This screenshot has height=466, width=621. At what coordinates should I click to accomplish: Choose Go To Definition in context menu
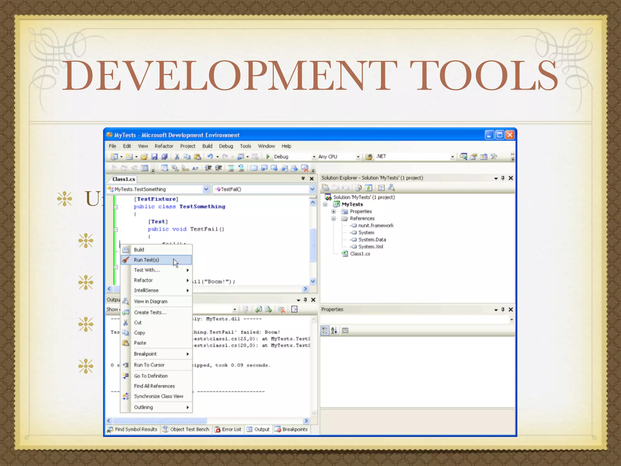tap(156, 376)
